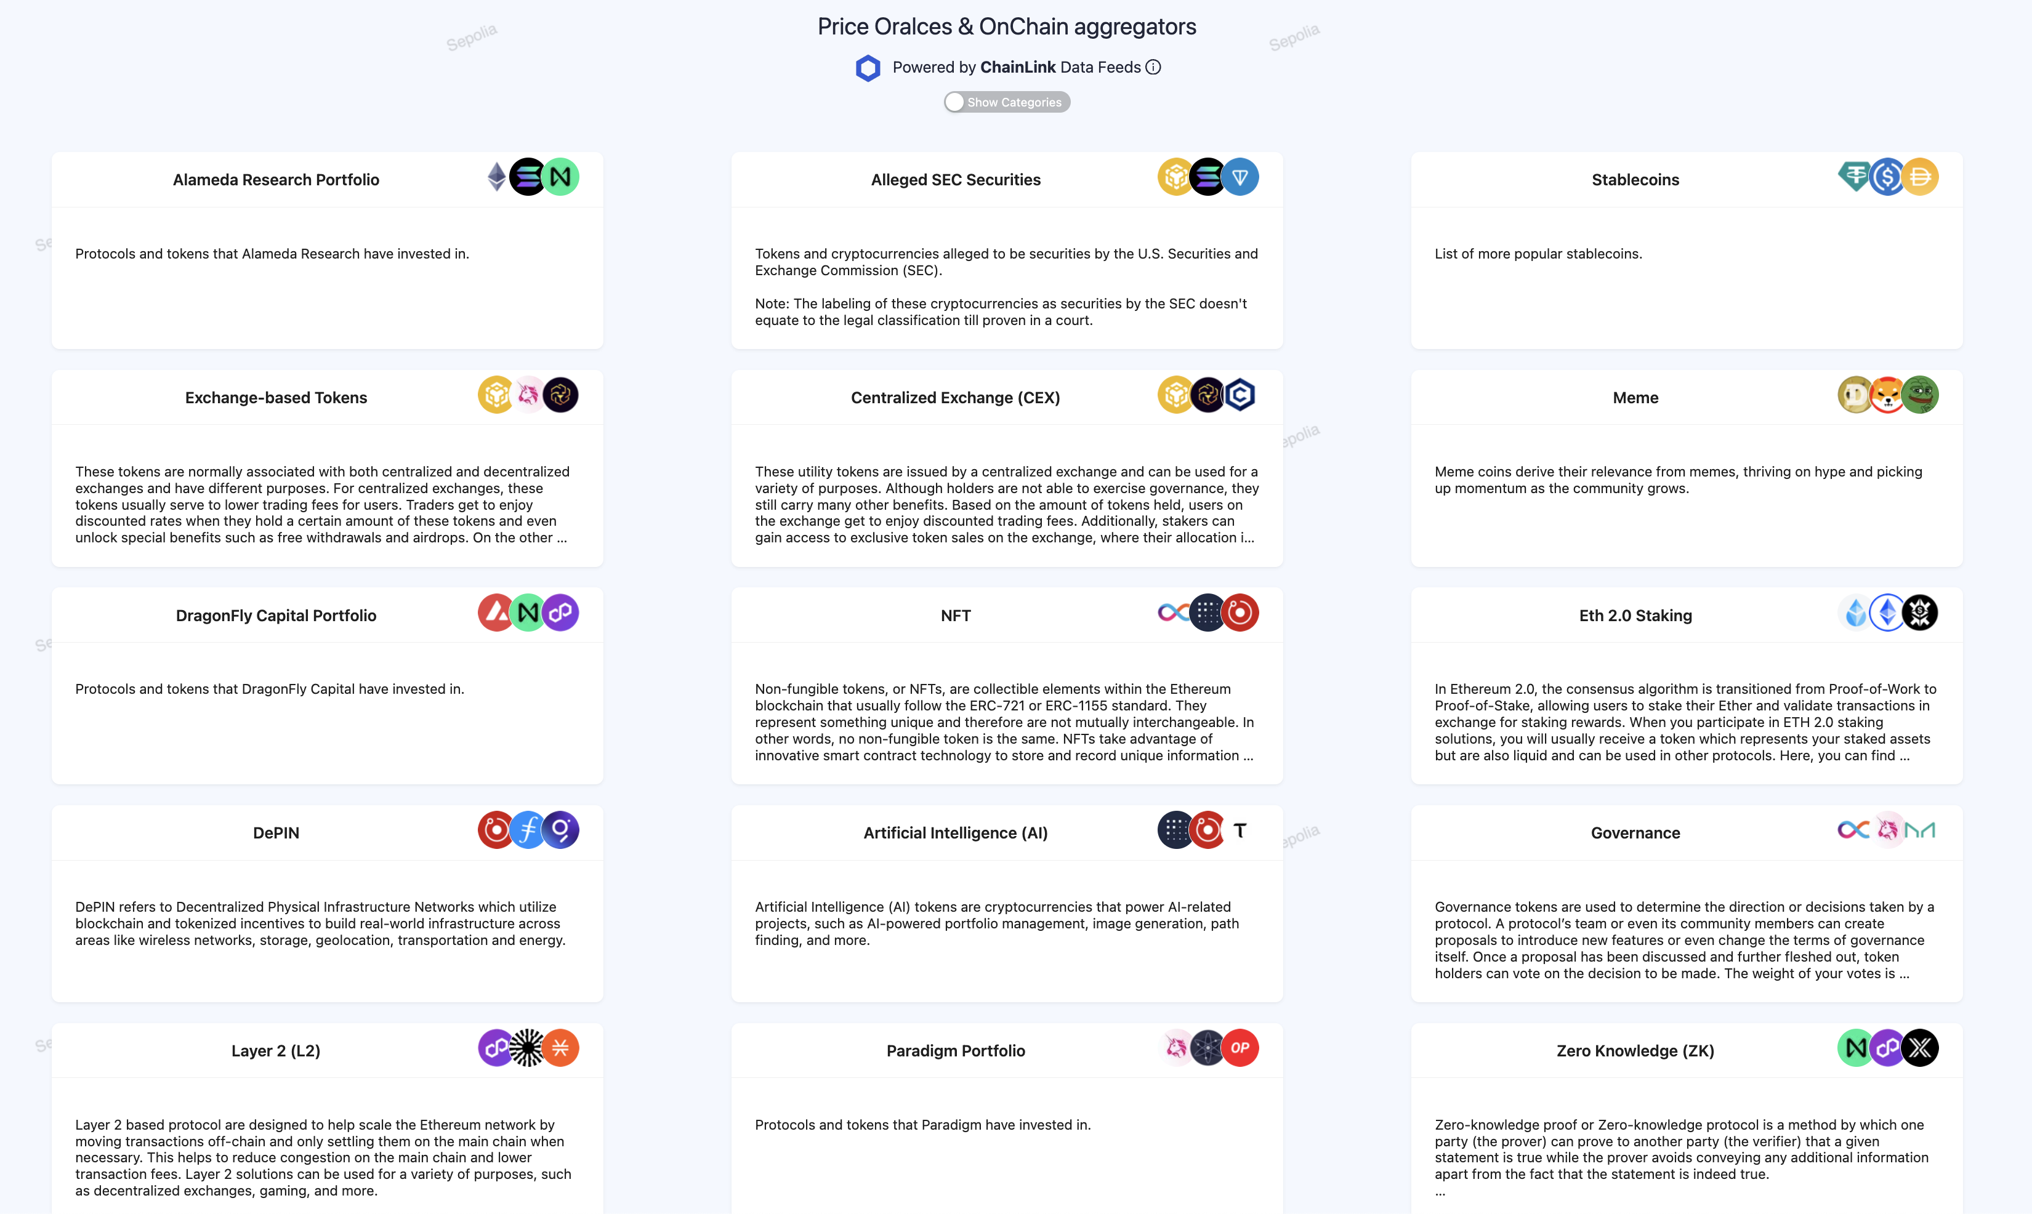Click the Shiba Inu icon in Meme card
The image size is (2032, 1214).
[1887, 395]
